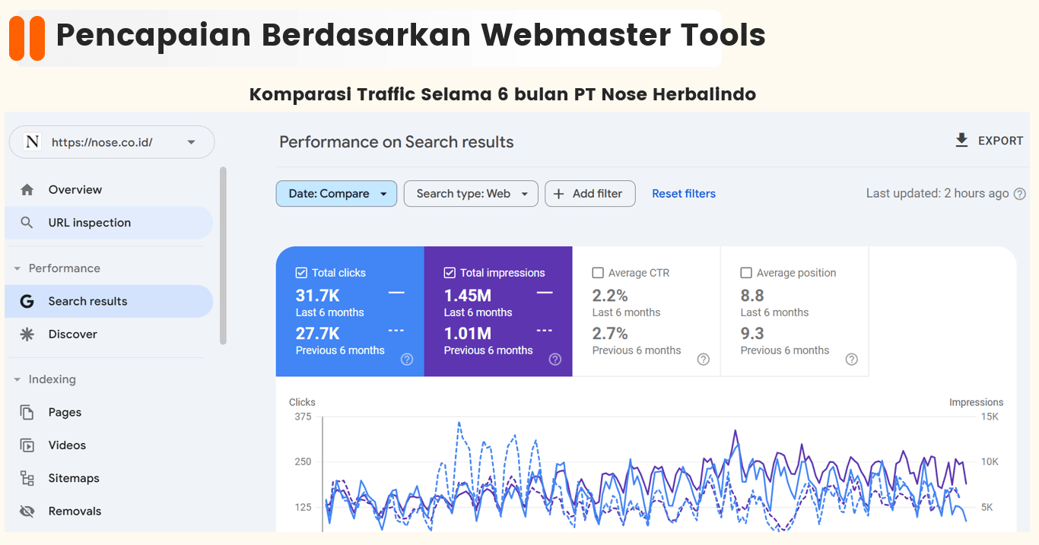
Task: Click the Discover asterisk icon
Action: point(27,334)
